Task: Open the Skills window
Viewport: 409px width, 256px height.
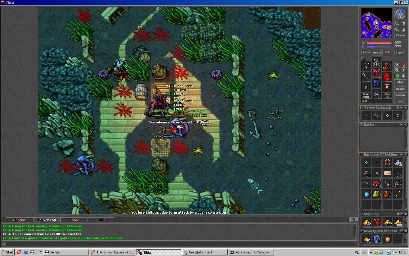Action: (x=366, y=52)
